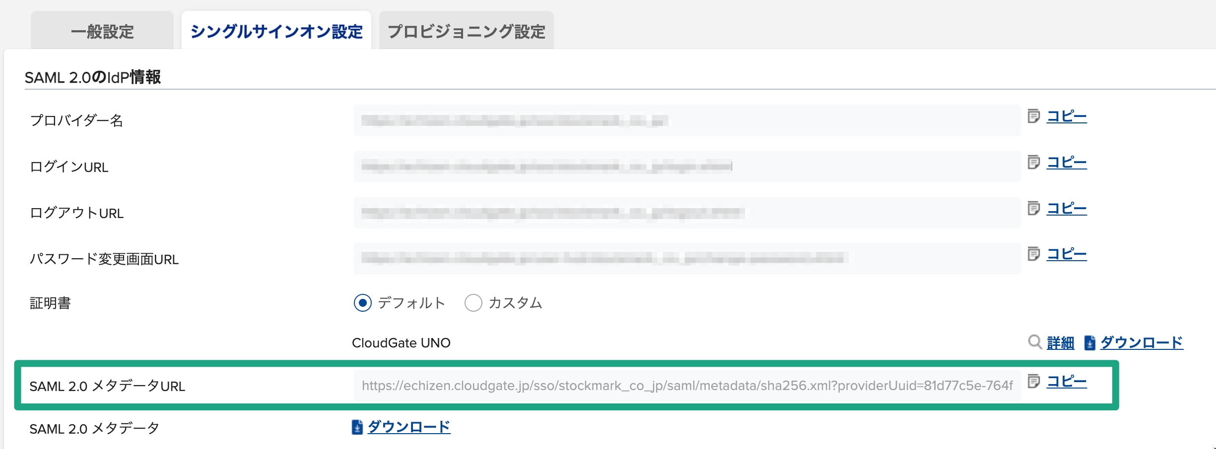
Task: Click copy icon beside ログインURL field
Action: (1033, 163)
